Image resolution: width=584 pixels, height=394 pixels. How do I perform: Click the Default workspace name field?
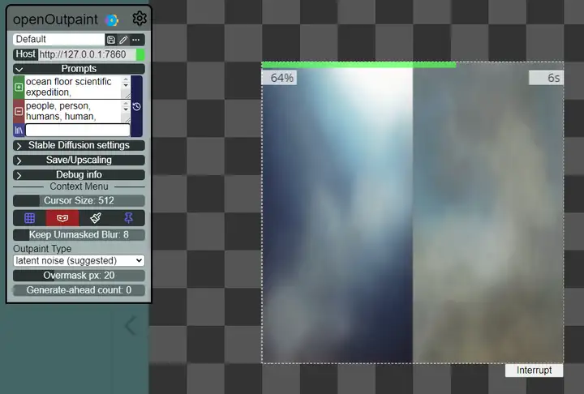pos(59,40)
